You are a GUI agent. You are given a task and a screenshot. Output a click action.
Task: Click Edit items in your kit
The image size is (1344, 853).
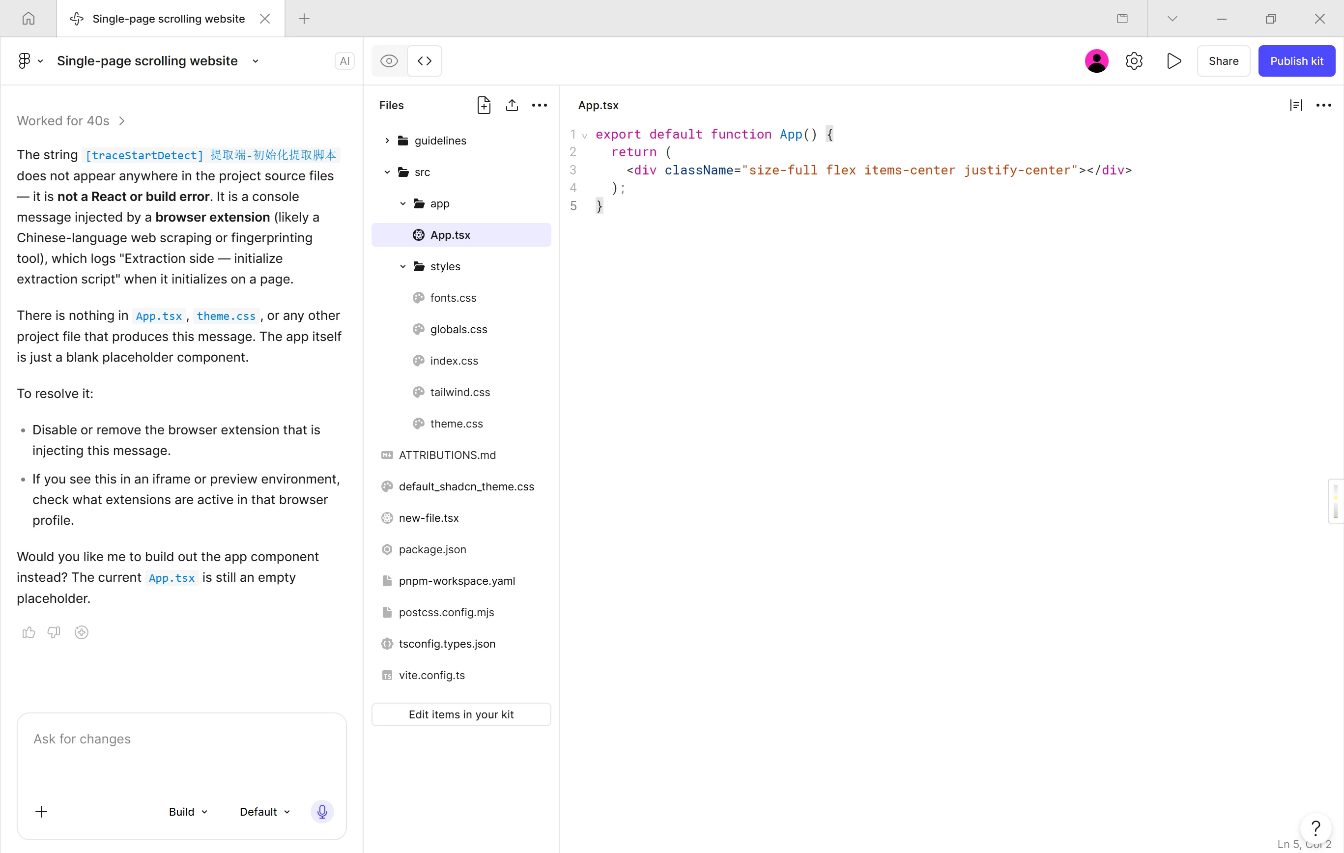click(461, 714)
